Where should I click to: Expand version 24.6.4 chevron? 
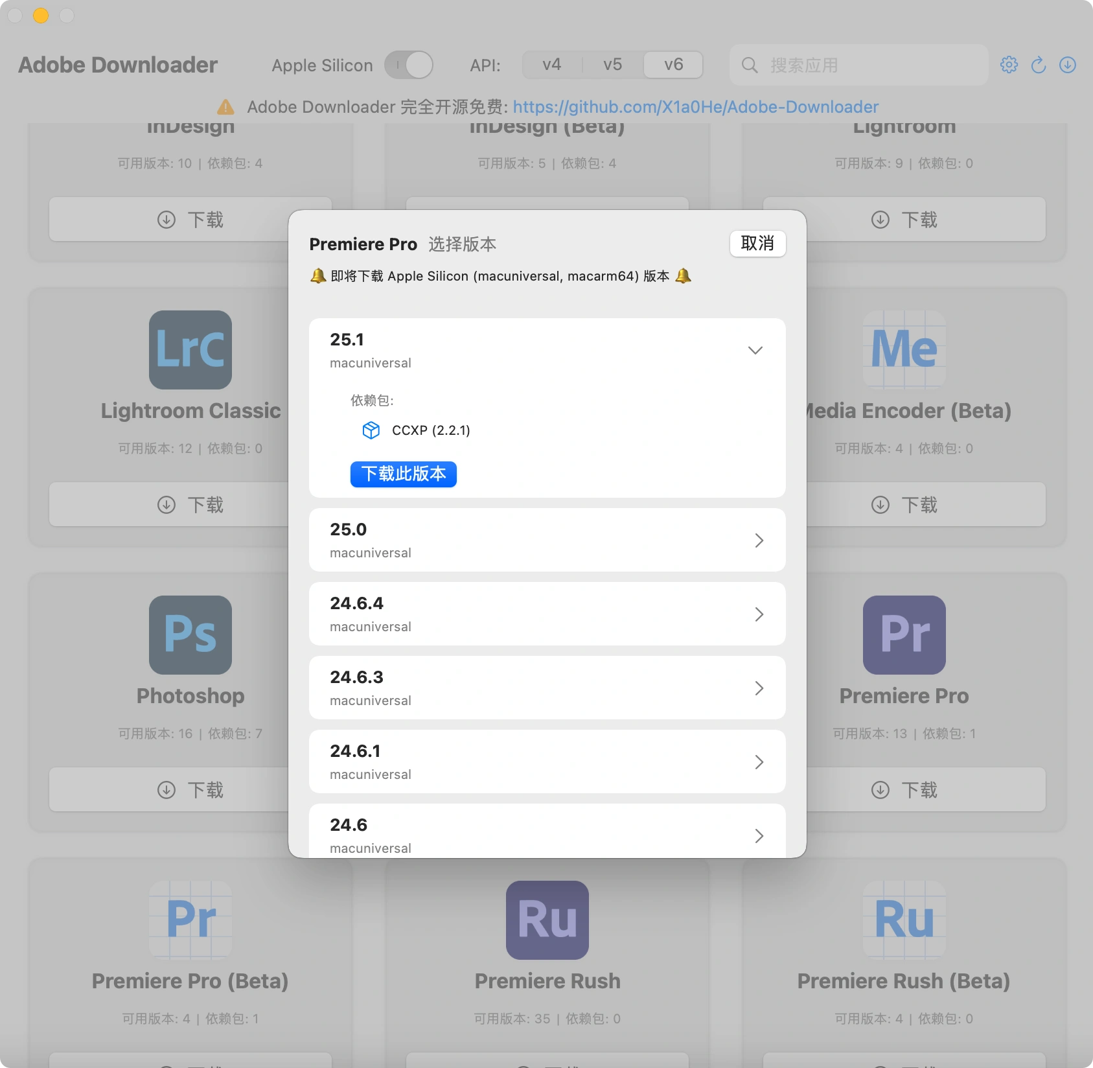coord(759,614)
